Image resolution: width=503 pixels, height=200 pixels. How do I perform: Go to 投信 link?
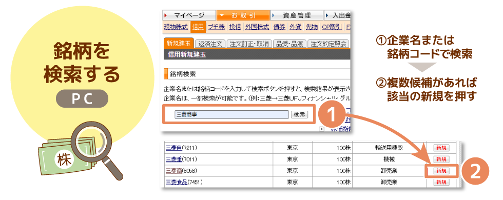[x=235, y=27]
